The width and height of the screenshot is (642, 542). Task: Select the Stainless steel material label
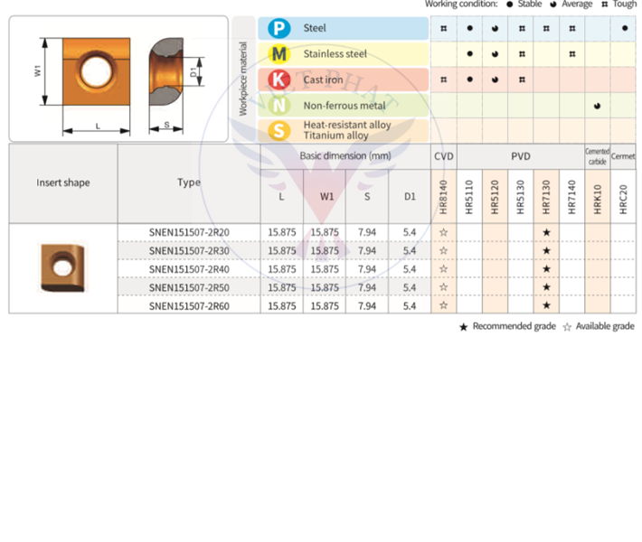pos(335,54)
